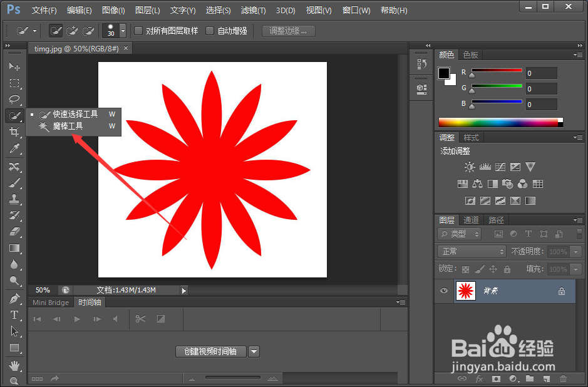Switch to the 通道 tab
Screen dimensions: 588x387
coord(471,220)
